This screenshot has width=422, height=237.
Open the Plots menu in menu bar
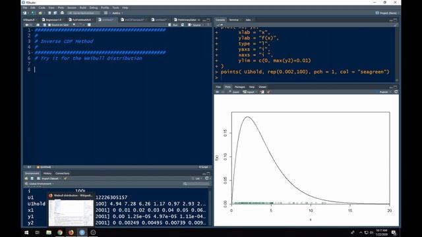point(61,8)
